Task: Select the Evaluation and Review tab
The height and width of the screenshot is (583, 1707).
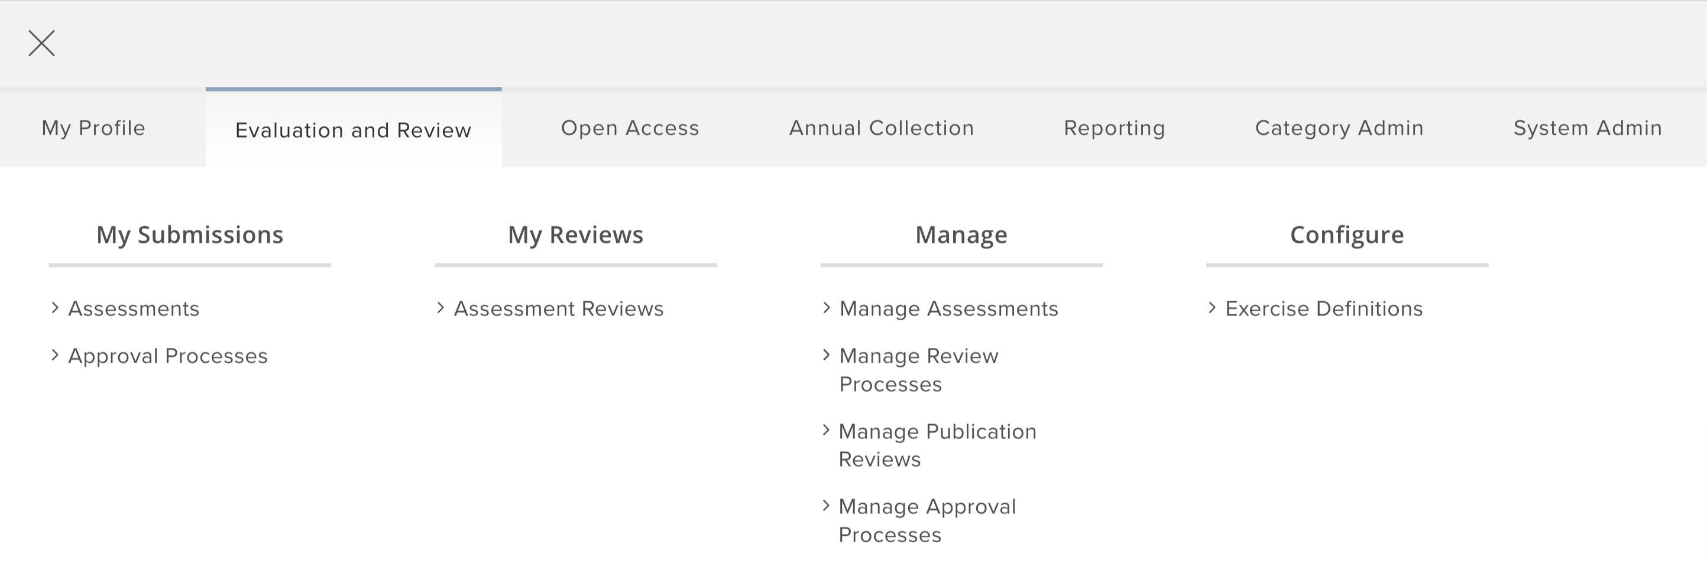Action: click(x=353, y=130)
